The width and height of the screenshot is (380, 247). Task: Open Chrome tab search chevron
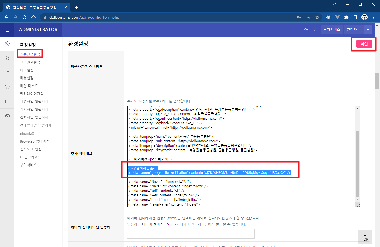pos(334,4)
